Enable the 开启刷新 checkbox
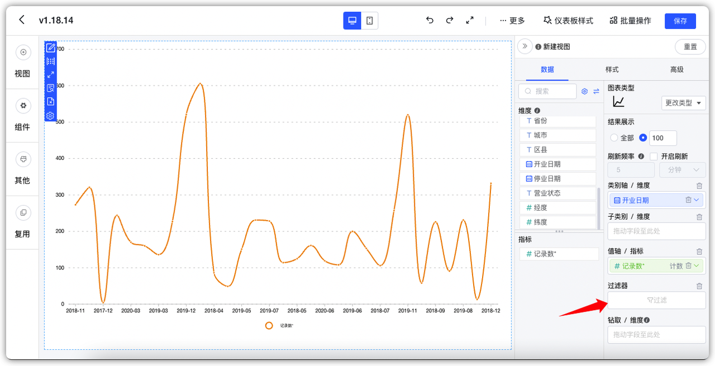 [654, 156]
